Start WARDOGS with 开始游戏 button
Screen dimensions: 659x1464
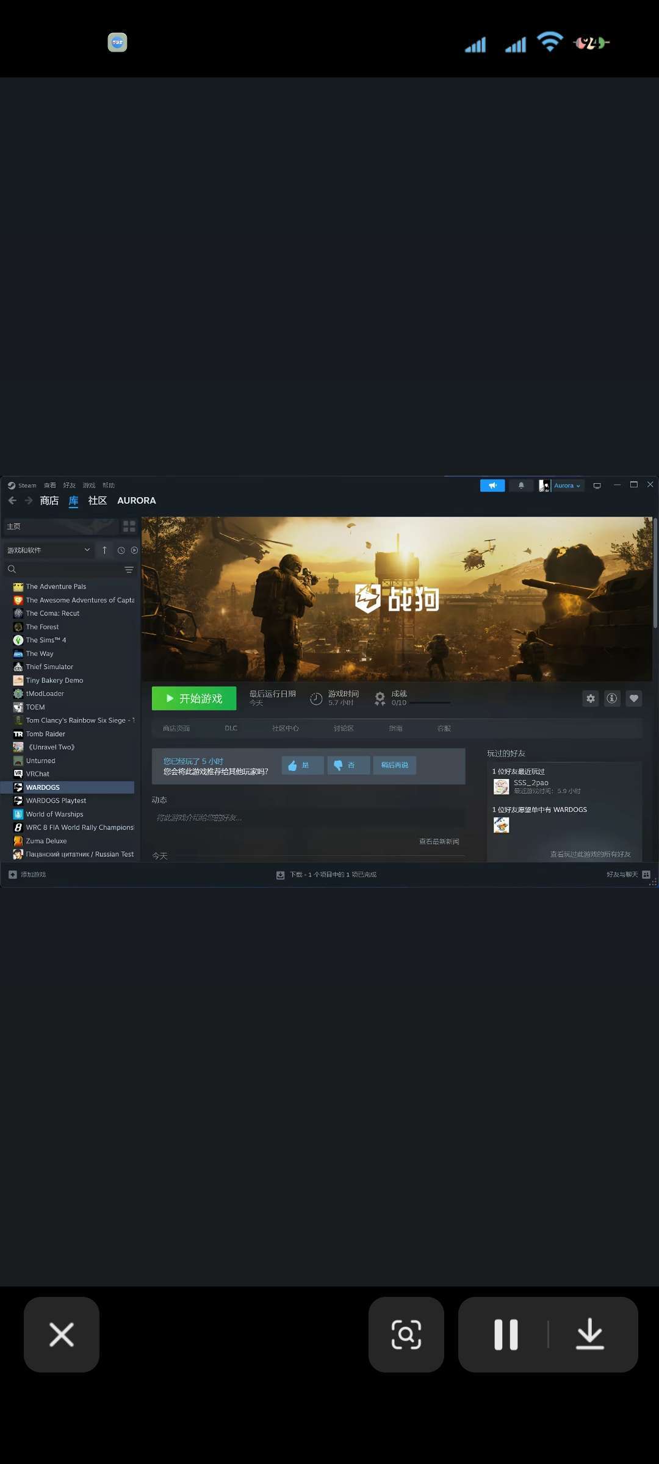click(x=194, y=698)
